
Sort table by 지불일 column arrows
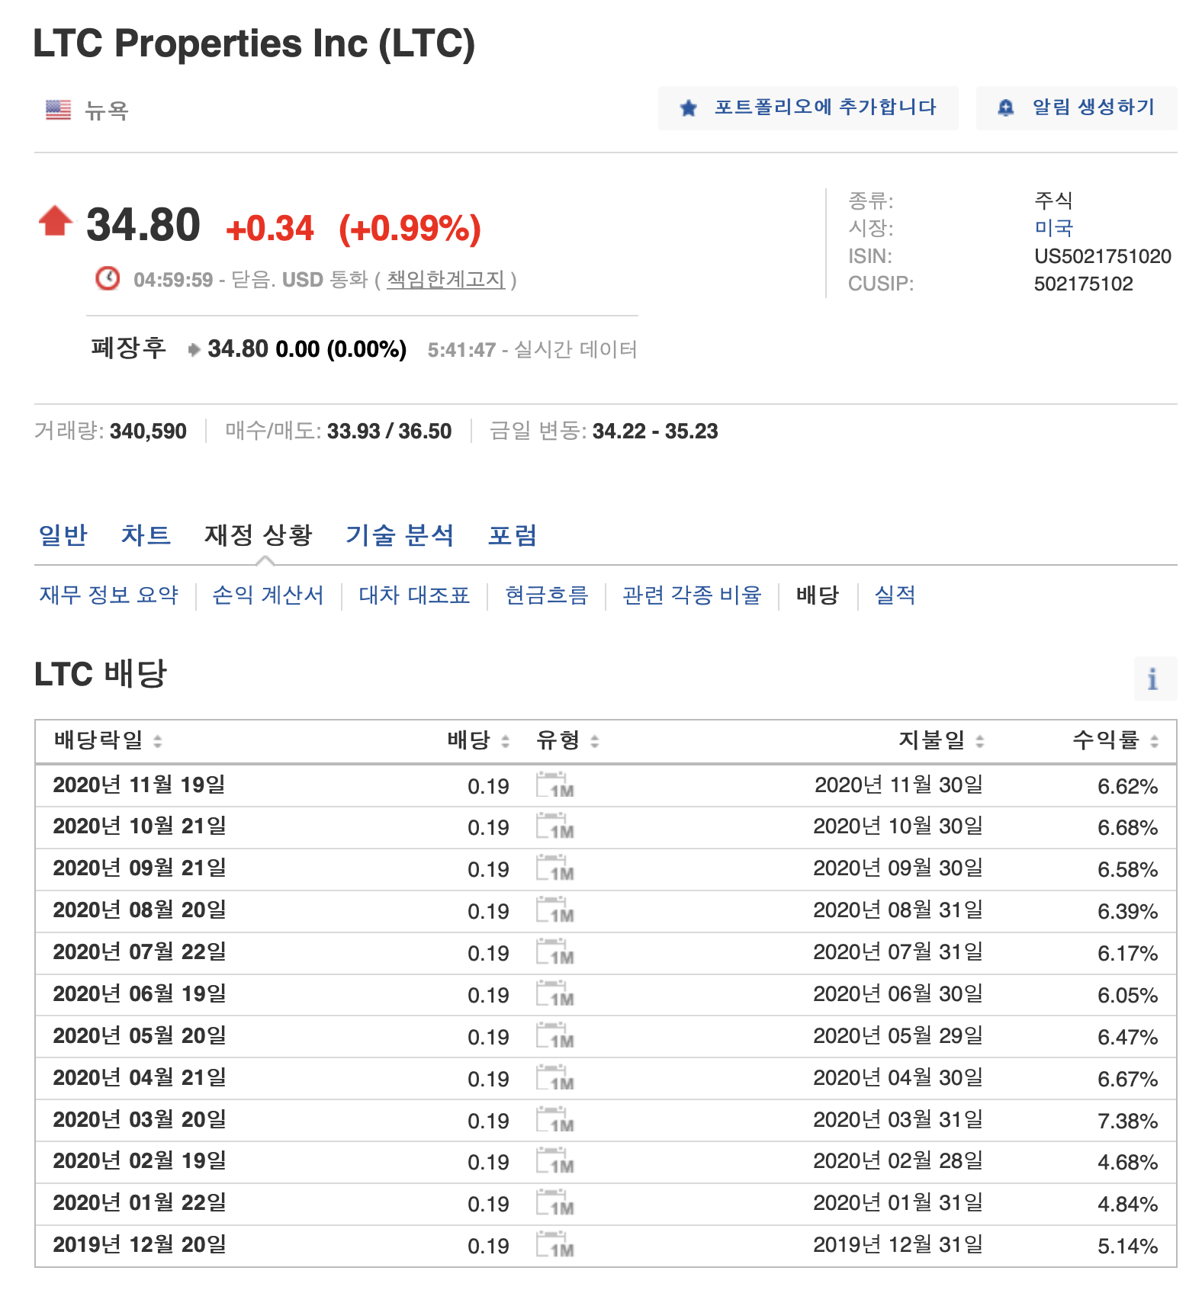[980, 741]
